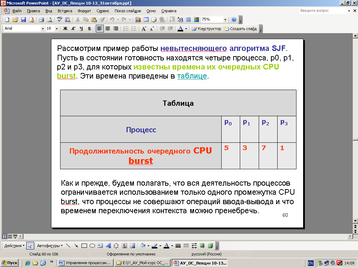Viewport: 358px width, 268px height.
Task: Click the Конструктор button
Action: click(206, 29)
